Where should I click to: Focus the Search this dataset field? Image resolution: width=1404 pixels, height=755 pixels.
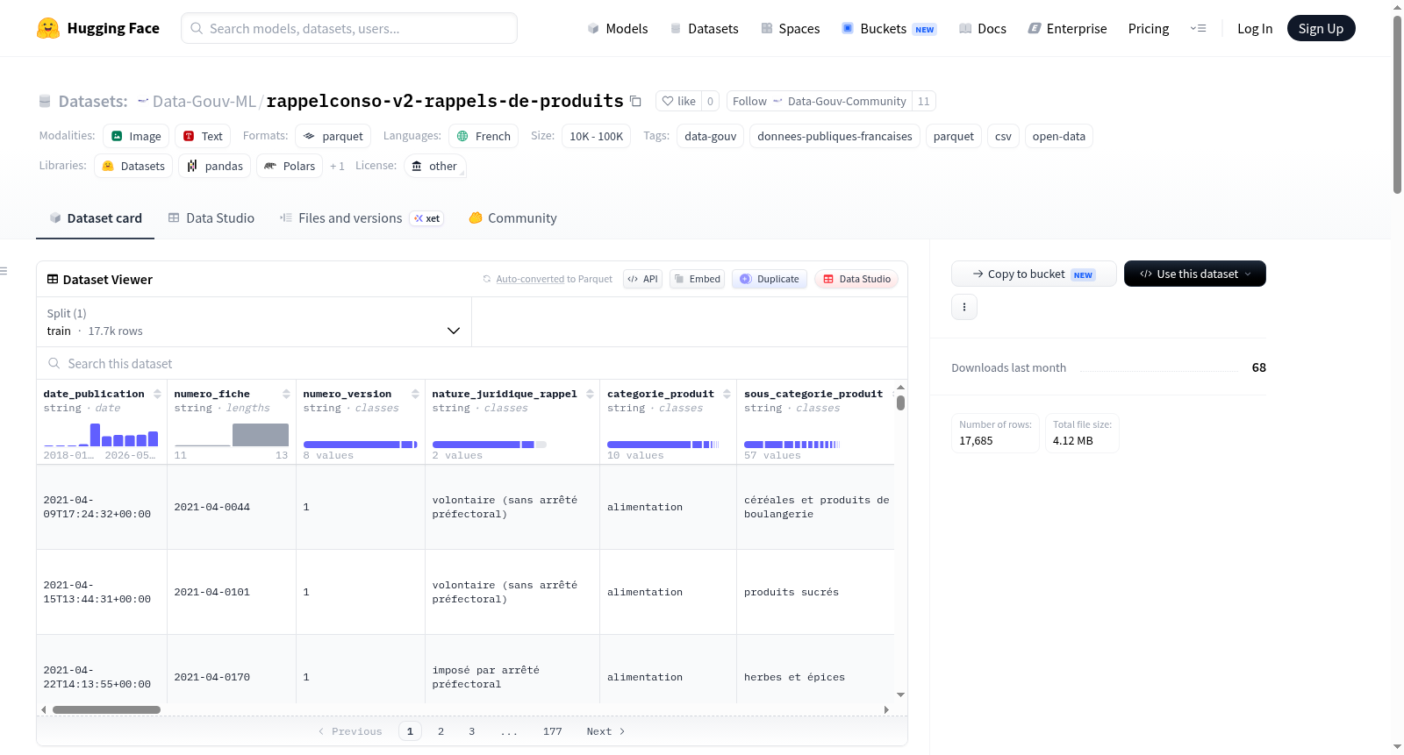pyautogui.click(x=472, y=363)
